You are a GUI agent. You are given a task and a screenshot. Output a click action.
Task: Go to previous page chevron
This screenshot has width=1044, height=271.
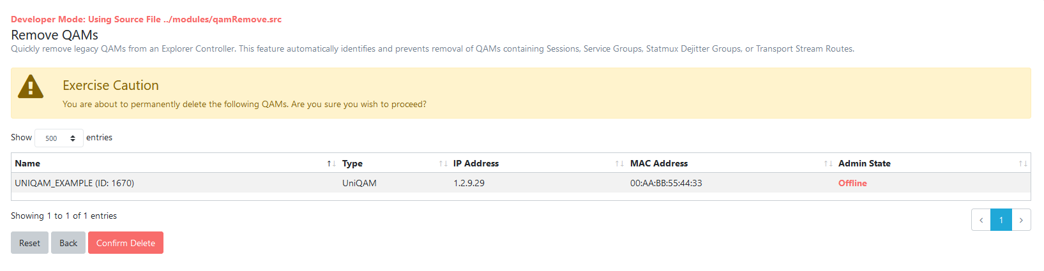[x=981, y=220]
